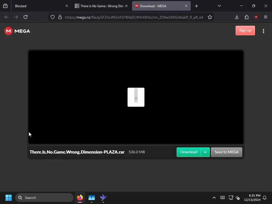This screenshot has width=272, height=204.
Task: Open the Windows Start menu
Action: click(x=8, y=198)
